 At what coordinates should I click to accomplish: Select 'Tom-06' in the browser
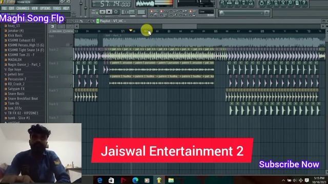13,103
